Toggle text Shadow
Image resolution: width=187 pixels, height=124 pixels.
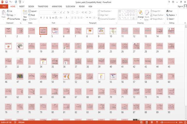50,18
